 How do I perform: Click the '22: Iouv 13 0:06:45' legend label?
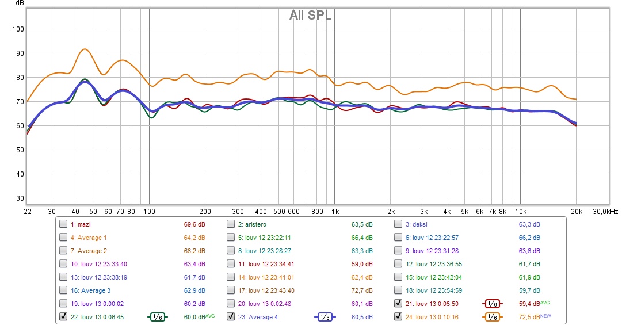[97, 317]
